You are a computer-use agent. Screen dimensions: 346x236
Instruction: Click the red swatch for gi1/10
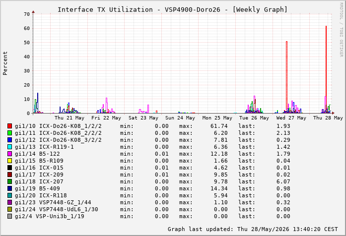(9, 126)
